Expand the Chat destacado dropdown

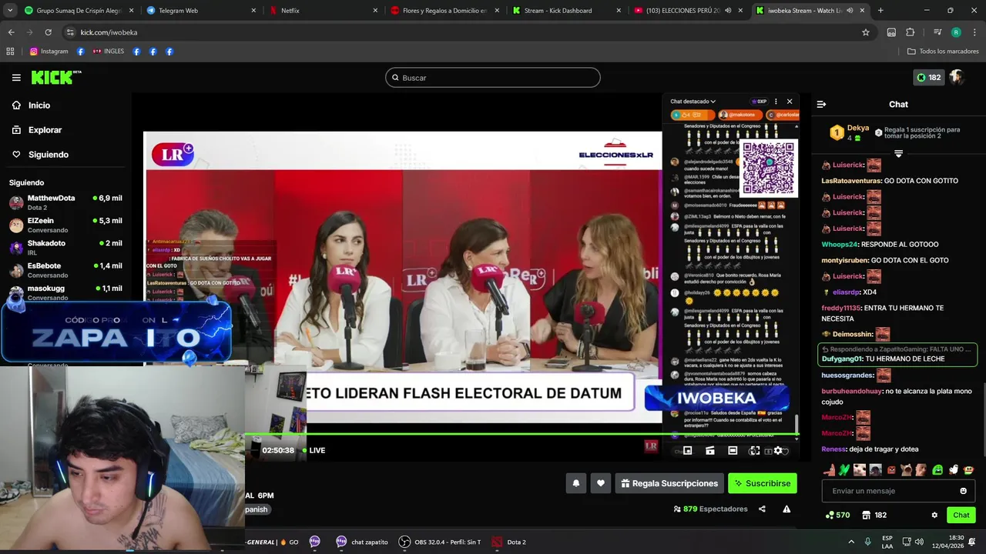click(x=693, y=102)
